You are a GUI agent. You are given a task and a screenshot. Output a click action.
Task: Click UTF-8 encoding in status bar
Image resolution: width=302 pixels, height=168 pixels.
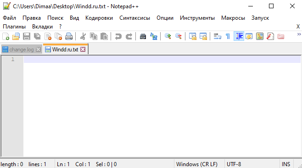point(234,164)
